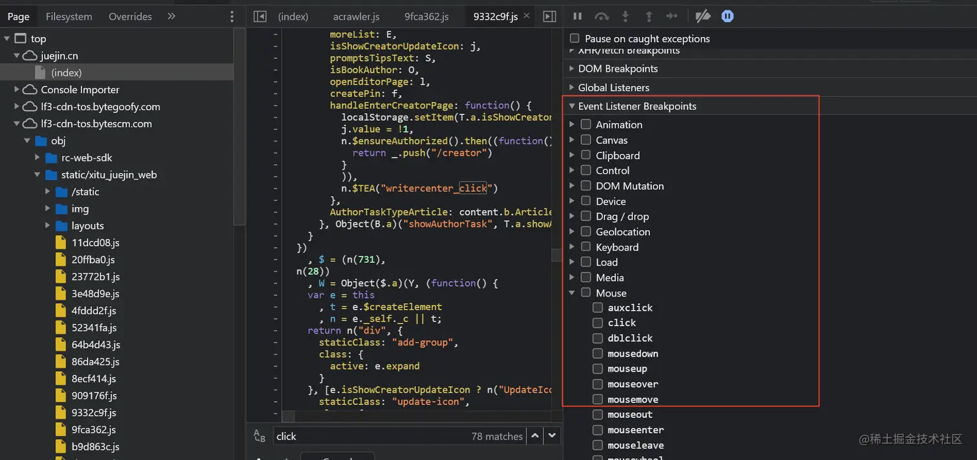This screenshot has width=977, height=460.
Task: Expand the Drag / drop category arrow
Action: click(x=572, y=216)
